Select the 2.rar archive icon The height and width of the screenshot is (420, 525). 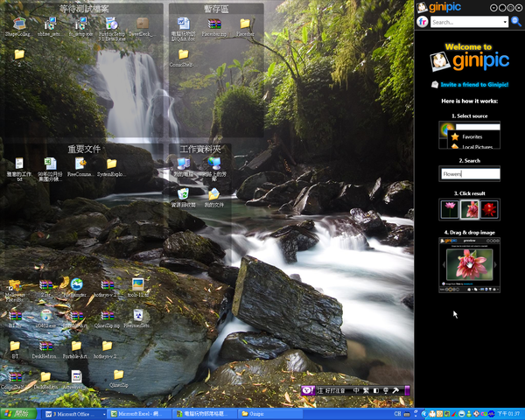click(45, 284)
